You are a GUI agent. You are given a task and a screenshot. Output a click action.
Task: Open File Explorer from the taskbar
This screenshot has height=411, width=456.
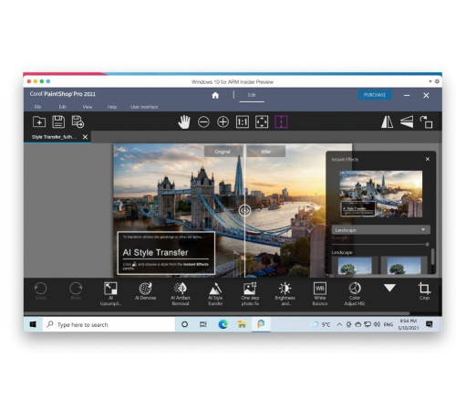tap(242, 324)
